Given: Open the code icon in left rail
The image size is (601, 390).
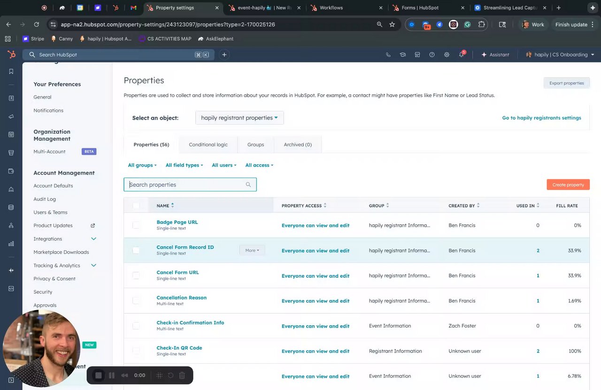Looking at the screenshot, I should [x=11, y=289].
